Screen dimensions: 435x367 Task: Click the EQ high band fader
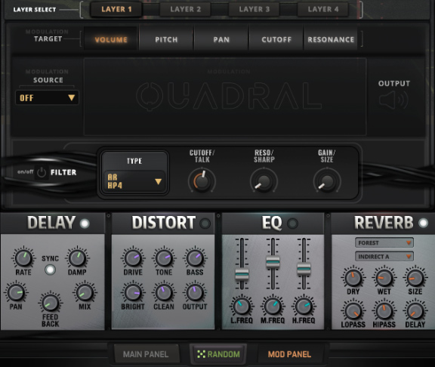[304, 269]
